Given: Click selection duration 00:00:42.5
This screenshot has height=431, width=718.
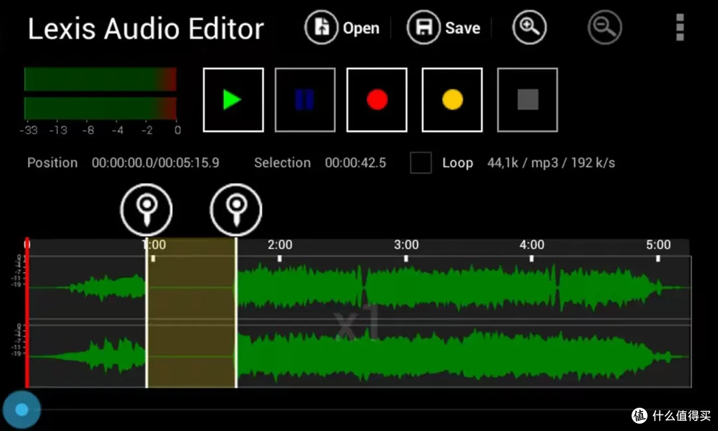Looking at the screenshot, I should [355, 162].
